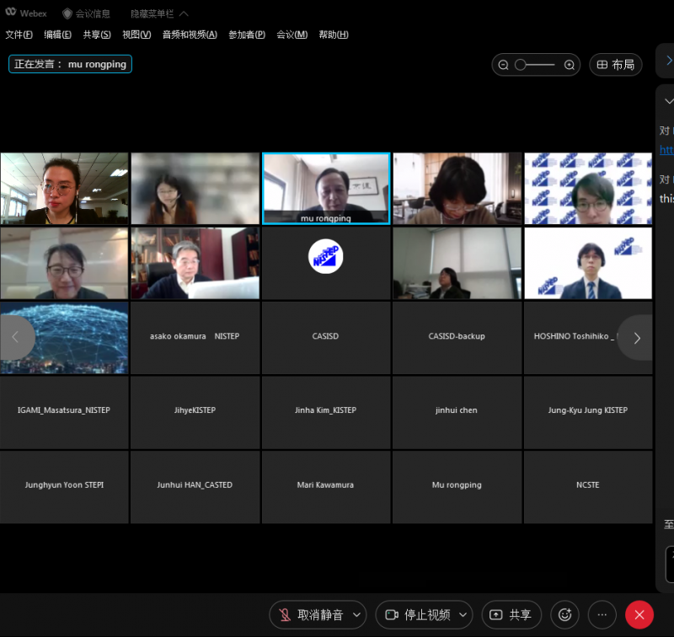The height and width of the screenshot is (637, 674).
Task: Select mu rongping's active video thumbnail
Action: click(x=326, y=188)
